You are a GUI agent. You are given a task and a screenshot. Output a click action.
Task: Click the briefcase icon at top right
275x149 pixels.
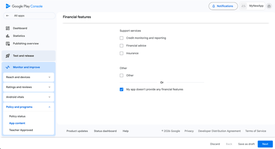269,6
